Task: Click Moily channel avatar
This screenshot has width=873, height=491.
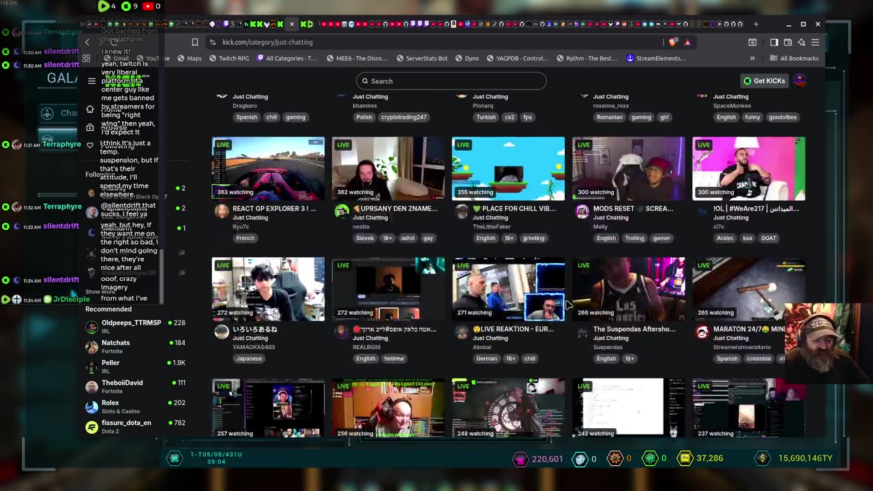Action: point(582,211)
